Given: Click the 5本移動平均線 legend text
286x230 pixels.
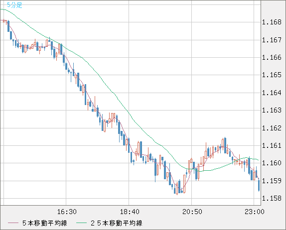Looking at the screenshot, I should point(45,223).
